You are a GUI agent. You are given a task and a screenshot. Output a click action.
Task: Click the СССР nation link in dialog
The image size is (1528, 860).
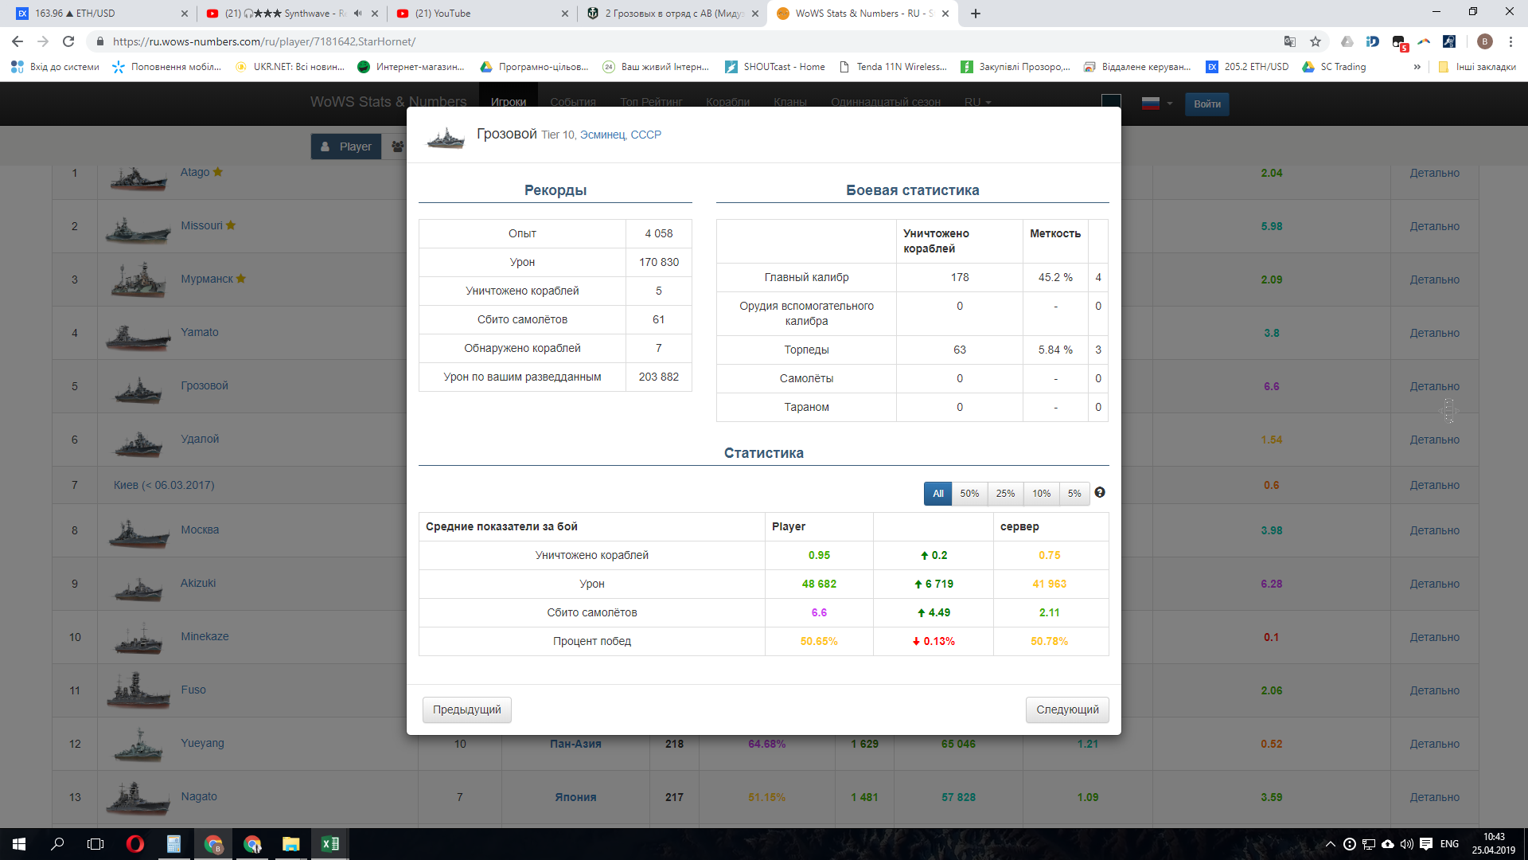tap(646, 135)
